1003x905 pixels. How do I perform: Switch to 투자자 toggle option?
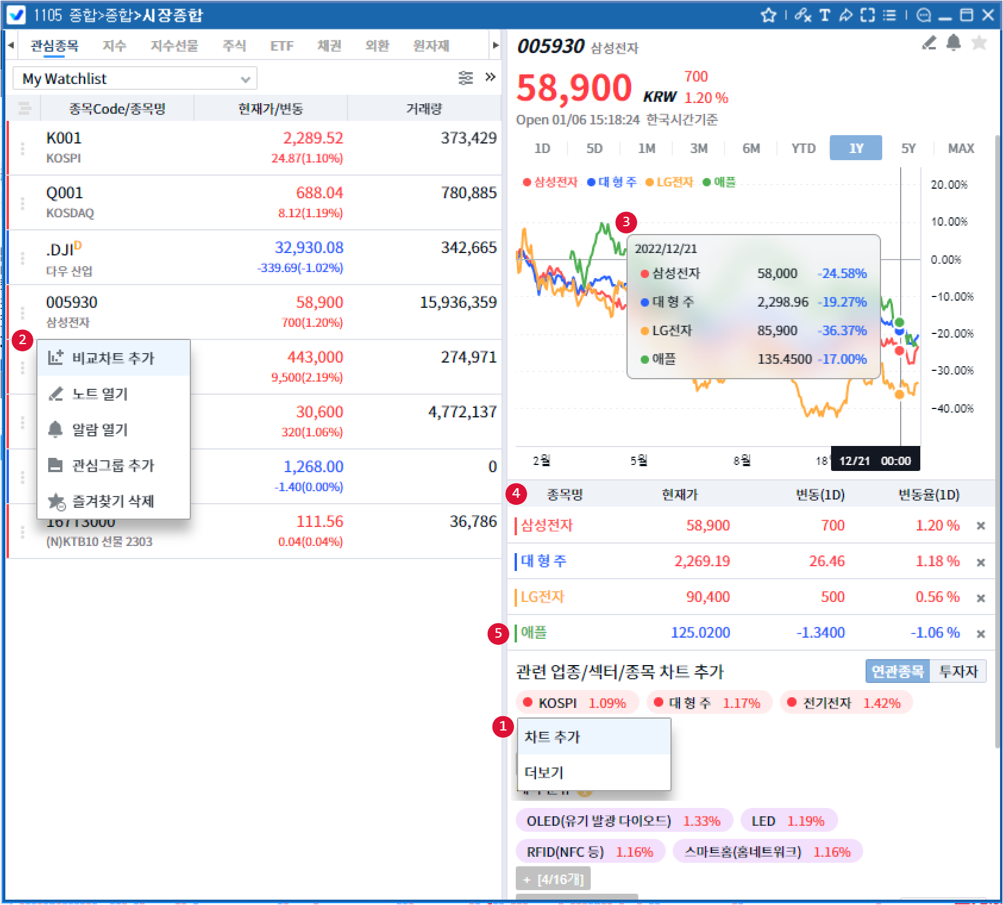point(958,672)
